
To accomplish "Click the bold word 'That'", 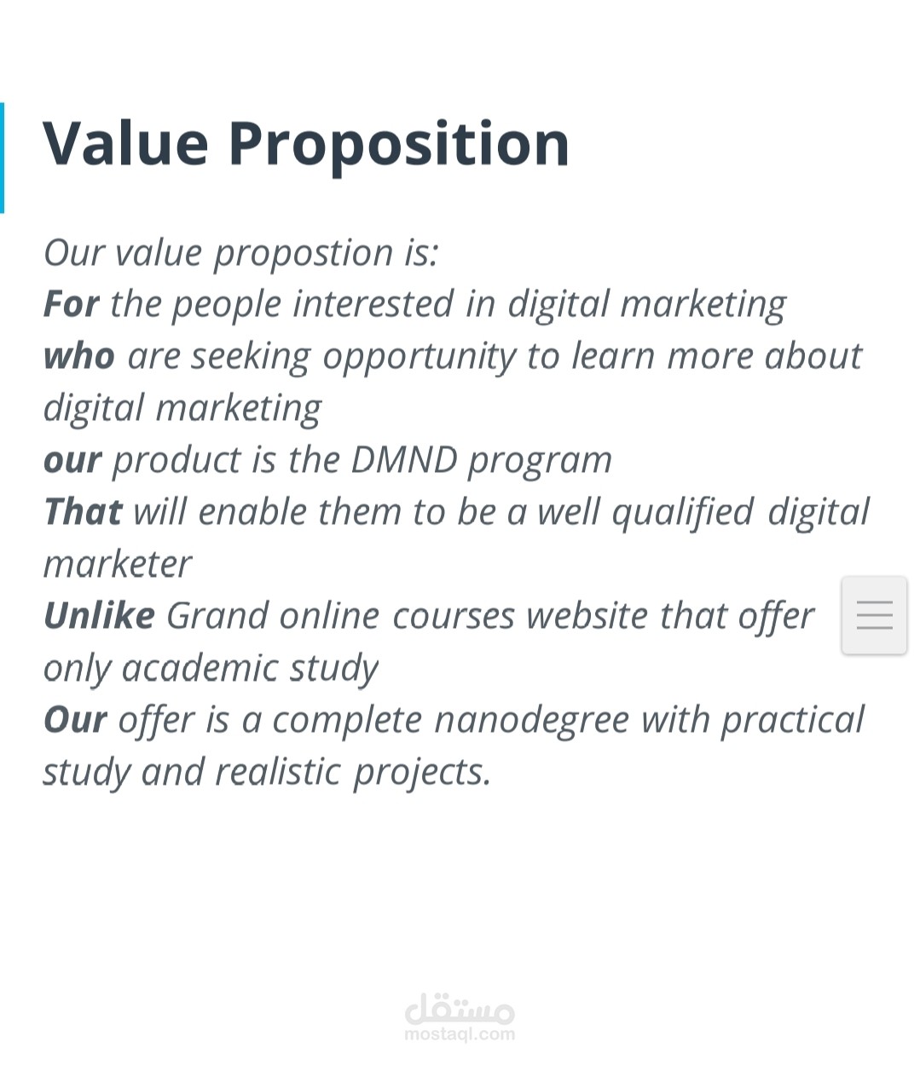I will 83,513.
